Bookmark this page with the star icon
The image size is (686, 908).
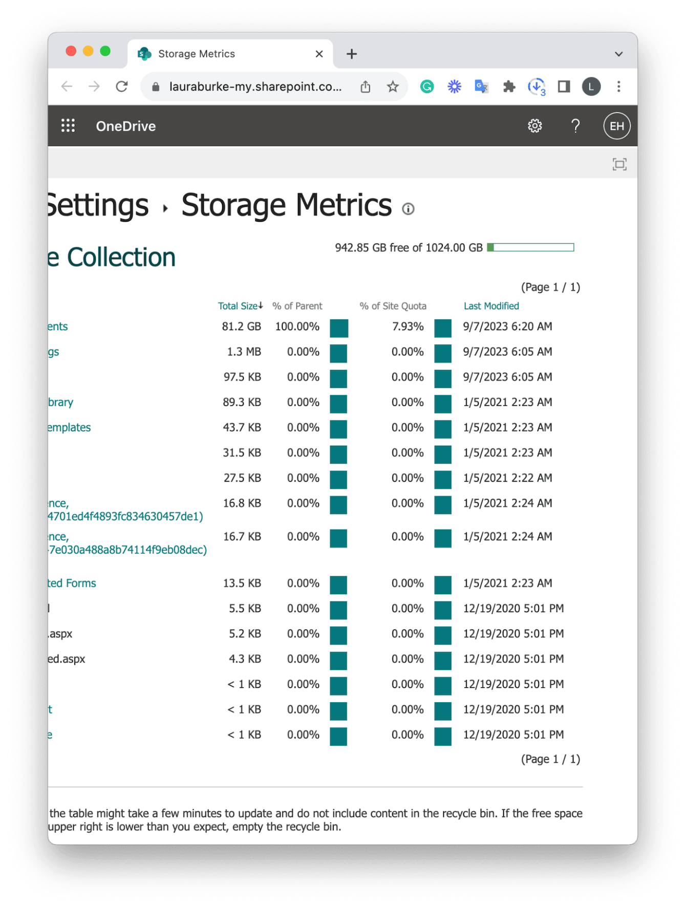point(393,87)
